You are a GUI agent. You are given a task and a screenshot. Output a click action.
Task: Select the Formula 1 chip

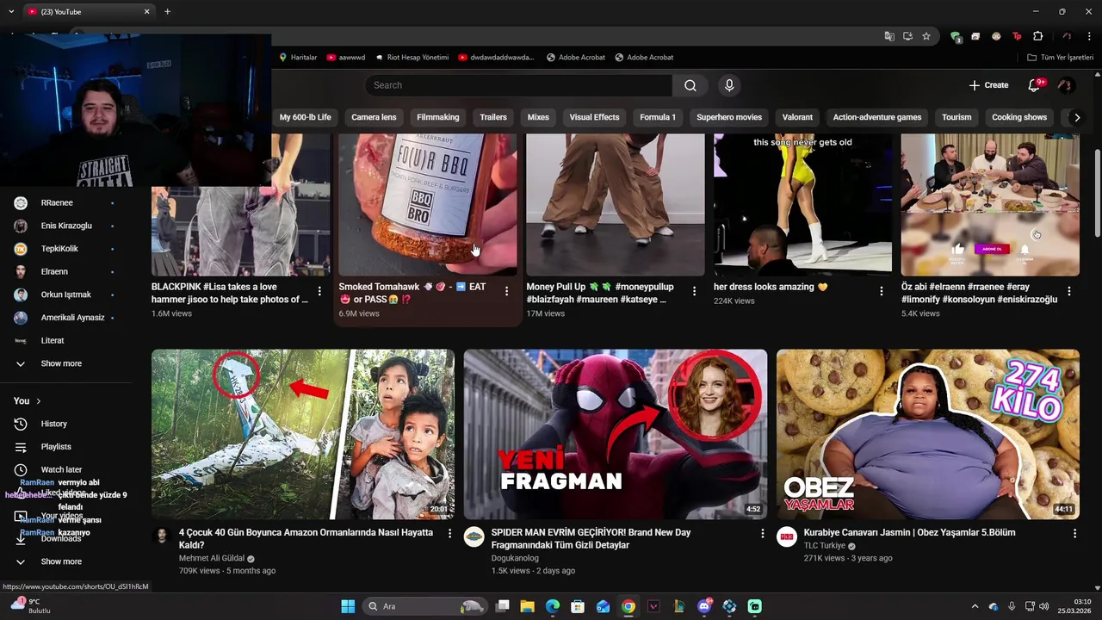[658, 117]
